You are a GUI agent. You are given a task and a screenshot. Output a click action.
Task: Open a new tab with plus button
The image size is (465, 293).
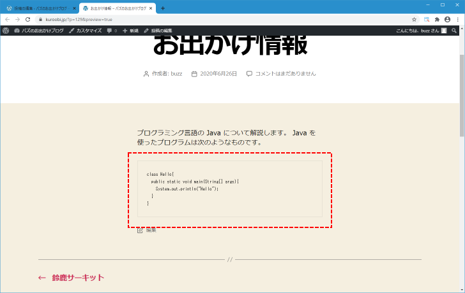163,8
